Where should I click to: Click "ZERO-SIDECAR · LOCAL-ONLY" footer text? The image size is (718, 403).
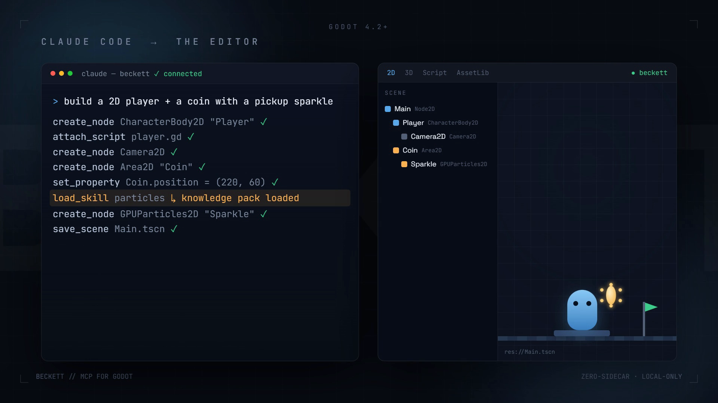tap(632, 377)
